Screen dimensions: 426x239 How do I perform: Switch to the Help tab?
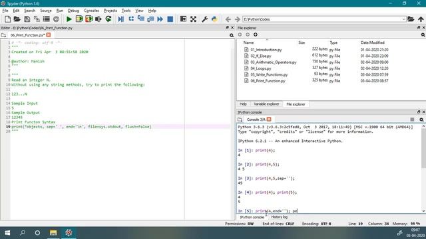tap(243, 104)
